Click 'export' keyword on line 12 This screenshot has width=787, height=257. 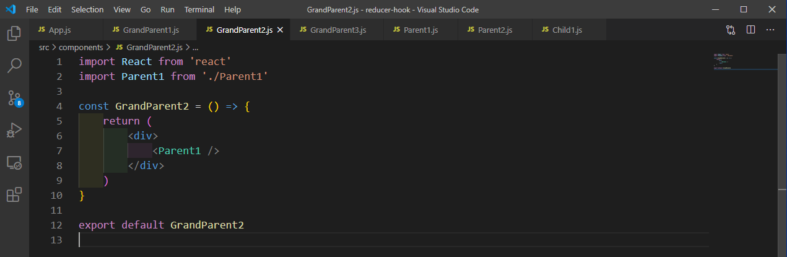(97, 225)
